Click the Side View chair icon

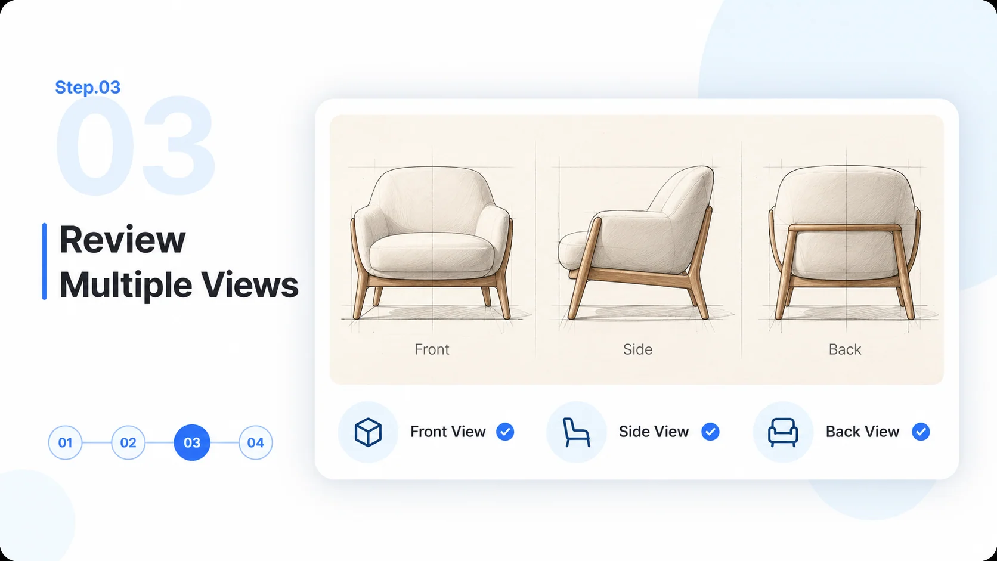point(576,432)
